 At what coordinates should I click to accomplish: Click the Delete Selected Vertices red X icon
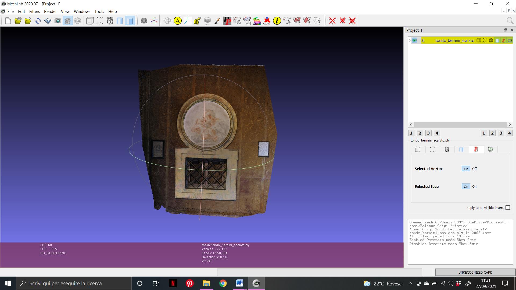click(332, 21)
